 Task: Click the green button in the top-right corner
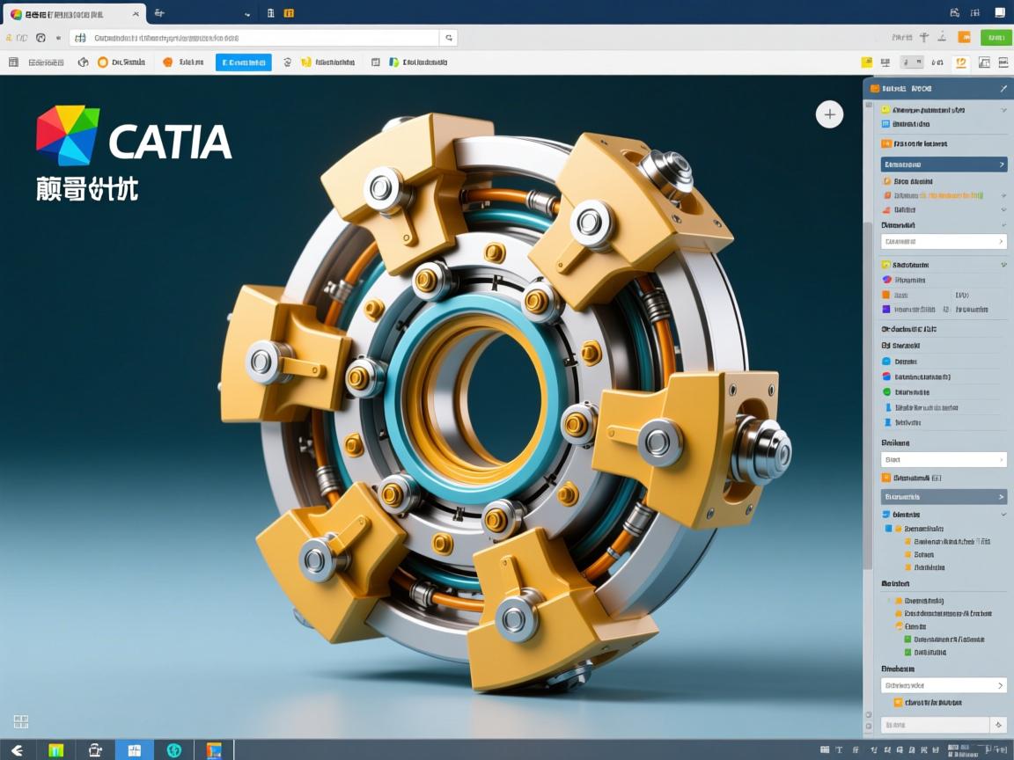996,37
